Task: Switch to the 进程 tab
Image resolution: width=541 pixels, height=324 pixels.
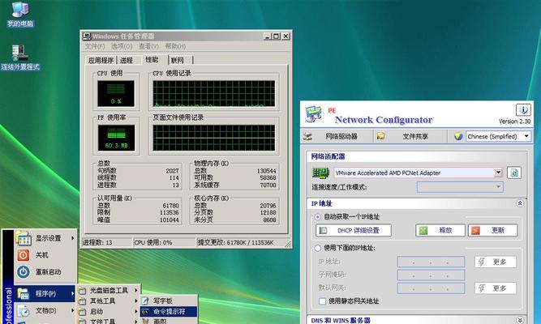Action: pyautogui.click(x=127, y=61)
